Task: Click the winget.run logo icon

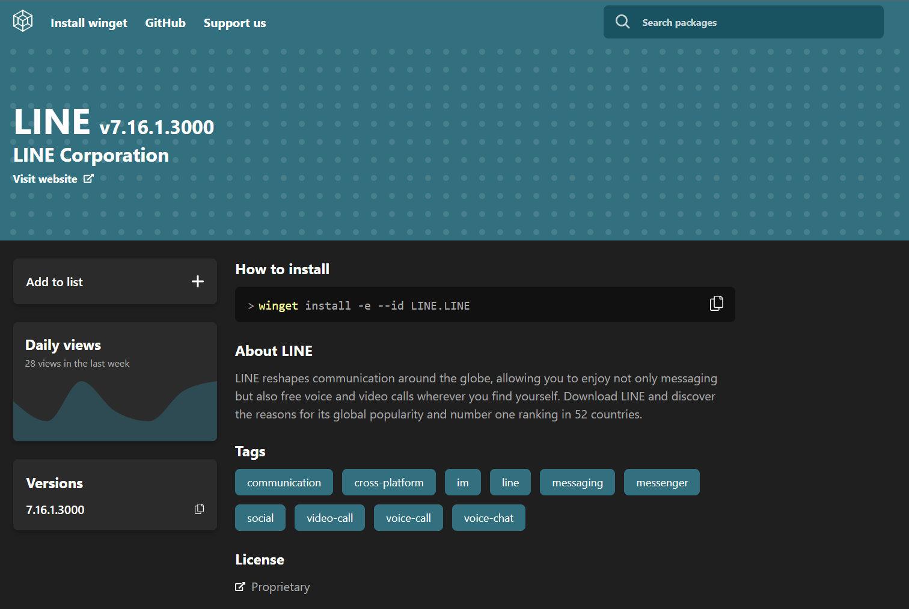Action: click(23, 21)
